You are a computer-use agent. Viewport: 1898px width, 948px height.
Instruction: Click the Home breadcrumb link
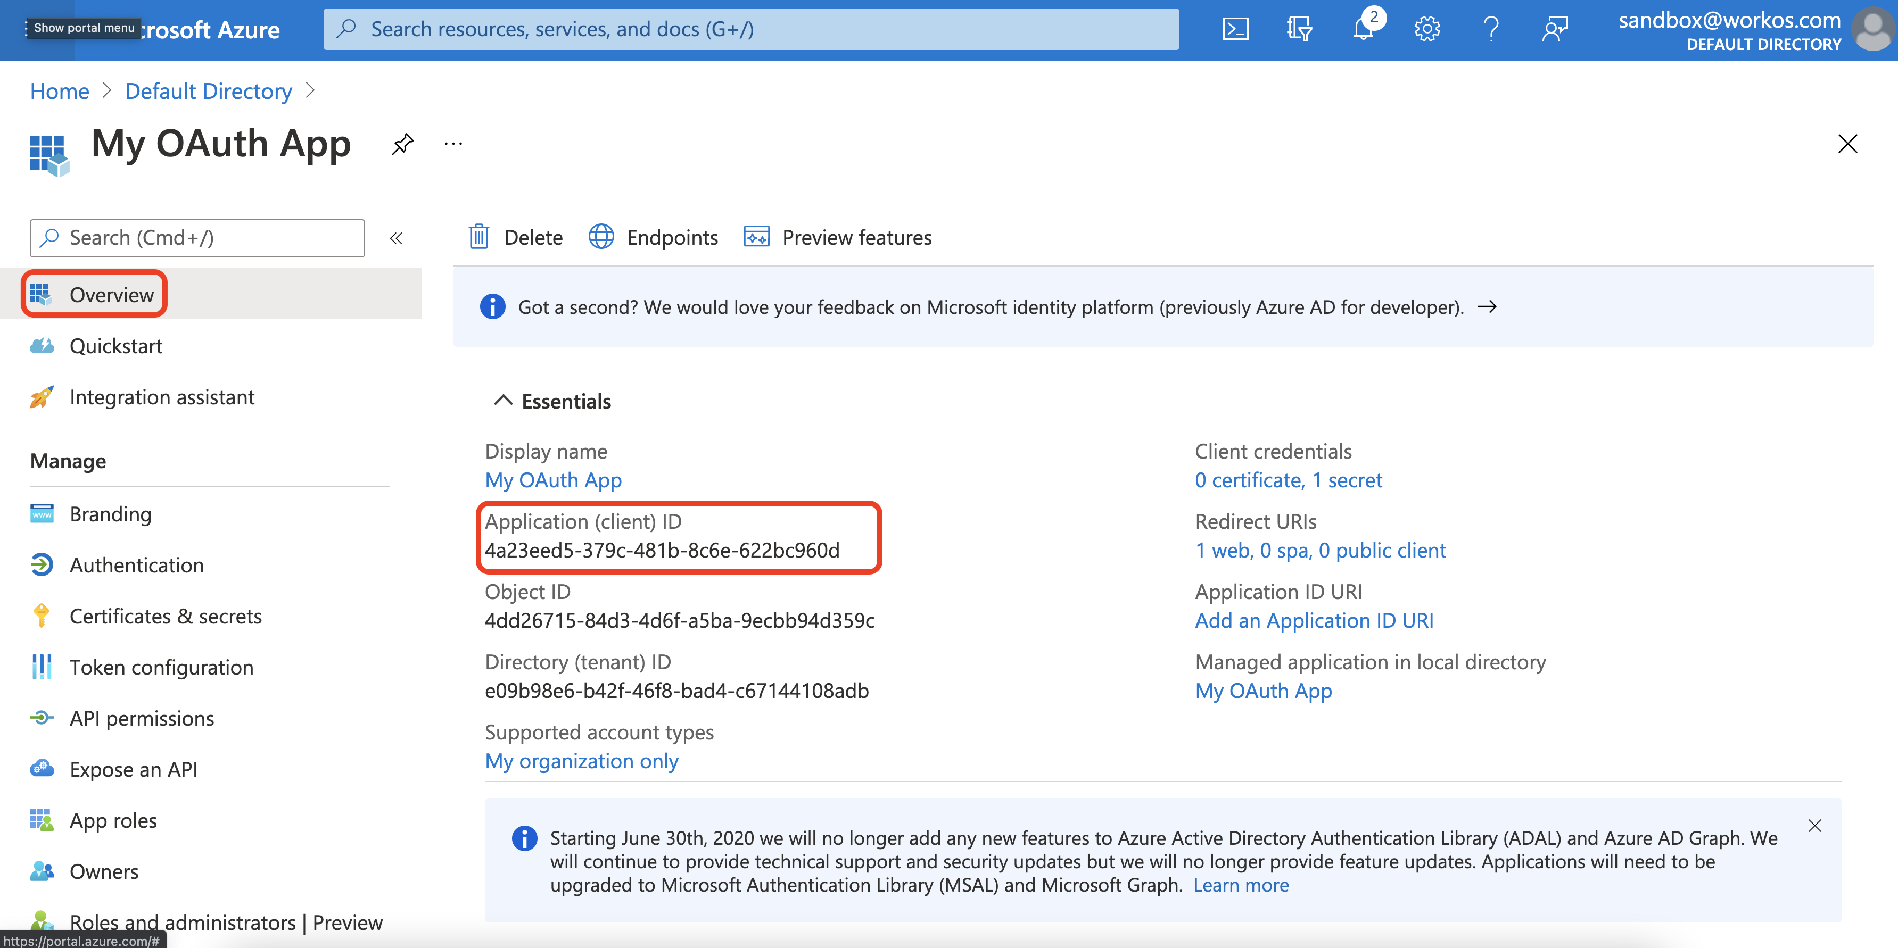click(60, 92)
